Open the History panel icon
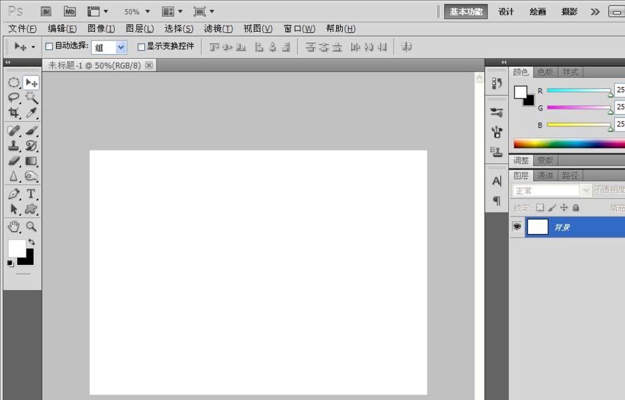Image resolution: width=625 pixels, height=400 pixels. 497,83
